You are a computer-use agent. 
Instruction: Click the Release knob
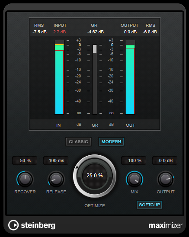[56, 179]
